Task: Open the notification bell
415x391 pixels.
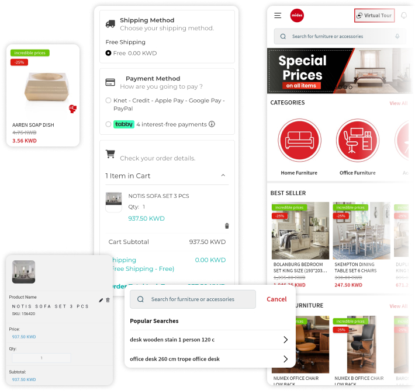Action: 404,16
